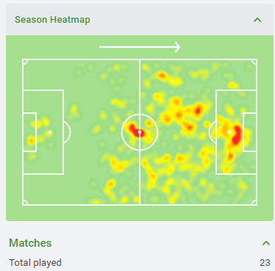Click the orange hotspot in left goal area

(x=32, y=141)
